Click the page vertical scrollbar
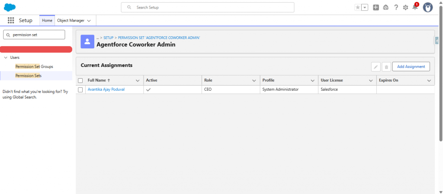Image resolution: width=443 pixels, height=194 pixels. click(441, 73)
